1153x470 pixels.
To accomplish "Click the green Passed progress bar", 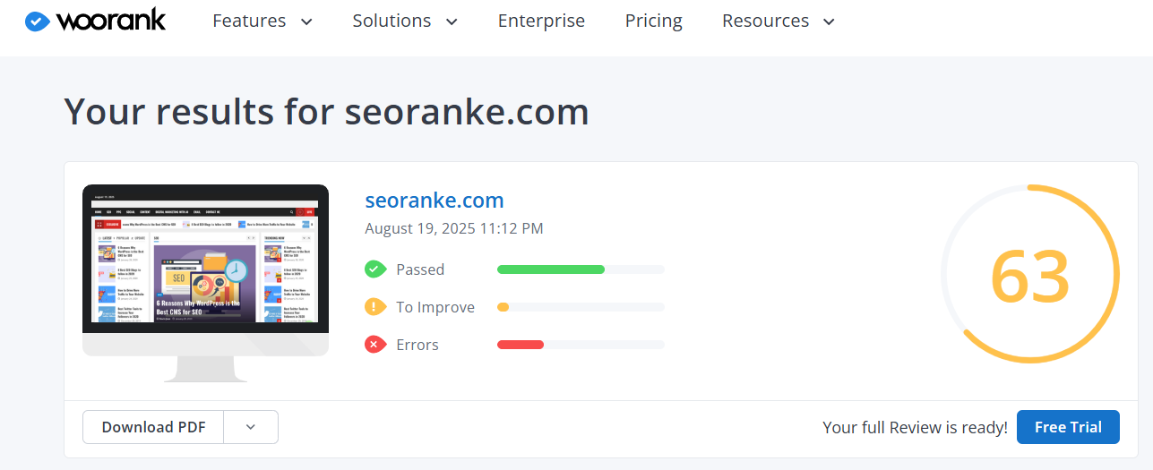I will click(x=551, y=269).
